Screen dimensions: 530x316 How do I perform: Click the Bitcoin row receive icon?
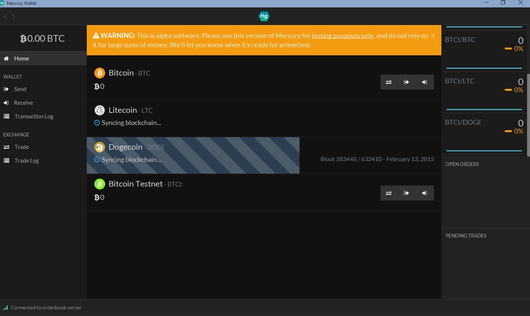pos(425,82)
